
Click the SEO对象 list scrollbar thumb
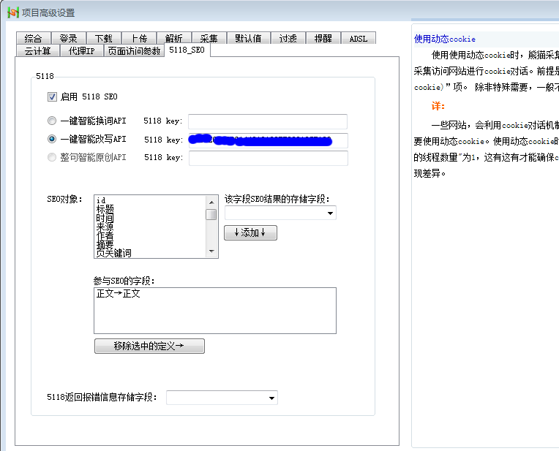[211, 214]
